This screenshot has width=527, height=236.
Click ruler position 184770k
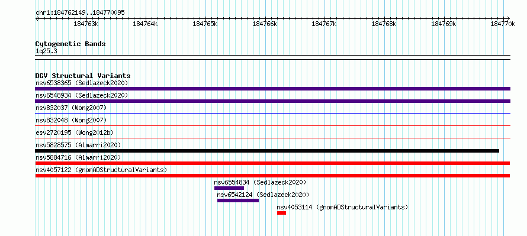click(503, 24)
